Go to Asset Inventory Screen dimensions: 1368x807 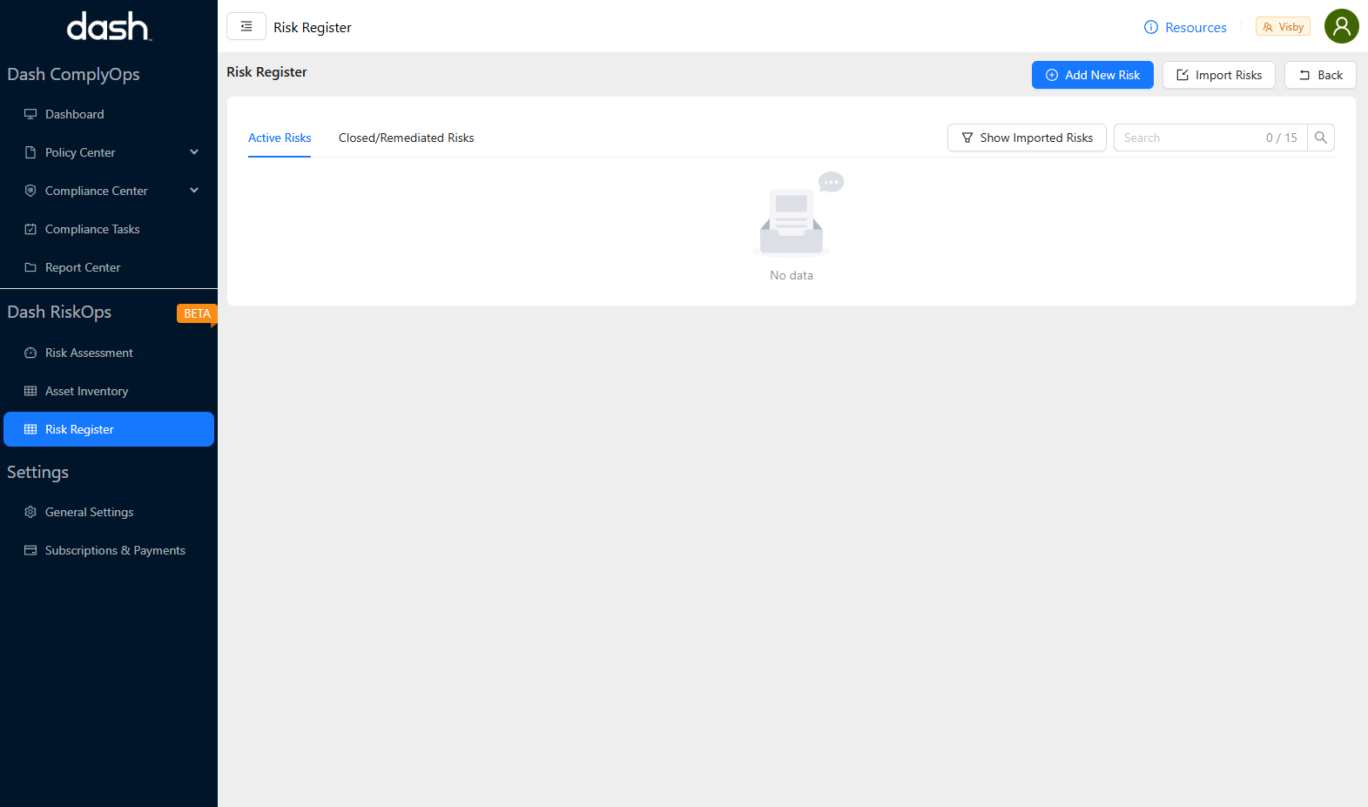click(86, 391)
